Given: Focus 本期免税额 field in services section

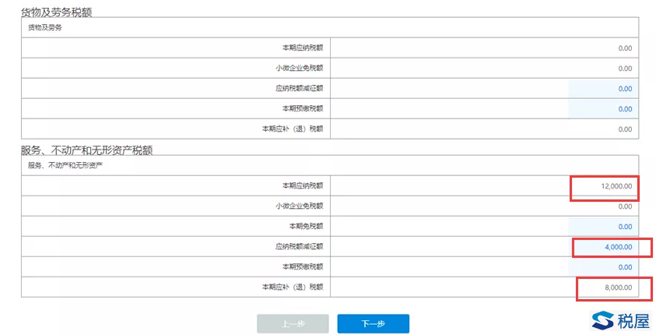Looking at the screenshot, I should pyautogui.click(x=603, y=227).
